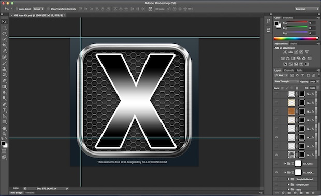The width and height of the screenshot is (321, 196).
Task: Toggle Quick Mask mode icon
Action: click(x=4, y=151)
